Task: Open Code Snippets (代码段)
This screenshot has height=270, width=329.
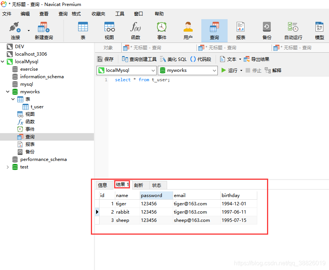Action: tap(201, 59)
